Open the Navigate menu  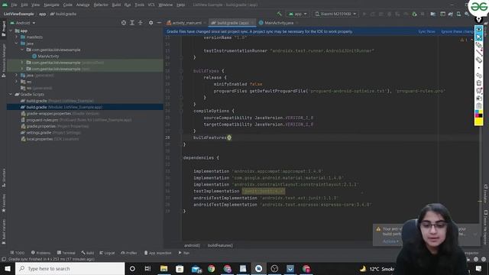51,5
